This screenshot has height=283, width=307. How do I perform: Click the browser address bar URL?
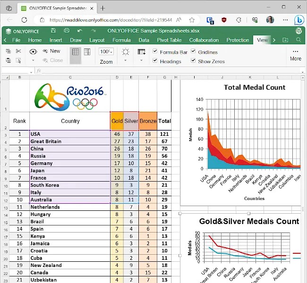click(x=111, y=20)
